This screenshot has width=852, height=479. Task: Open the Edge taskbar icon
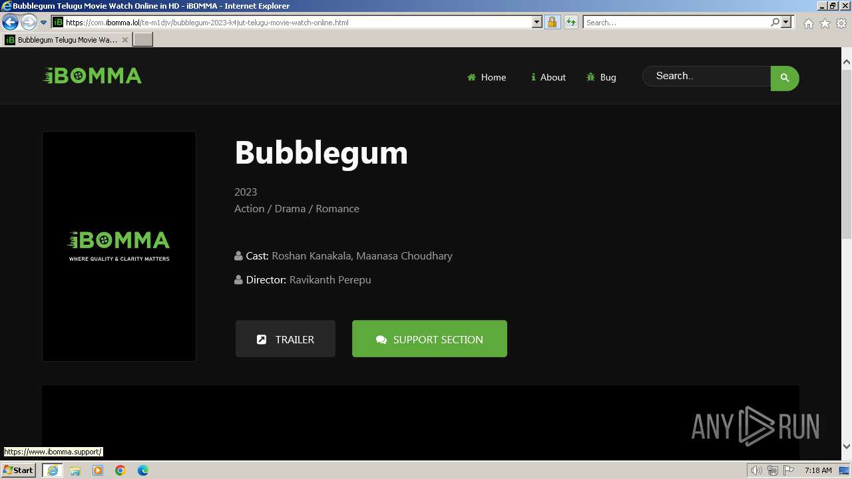143,470
